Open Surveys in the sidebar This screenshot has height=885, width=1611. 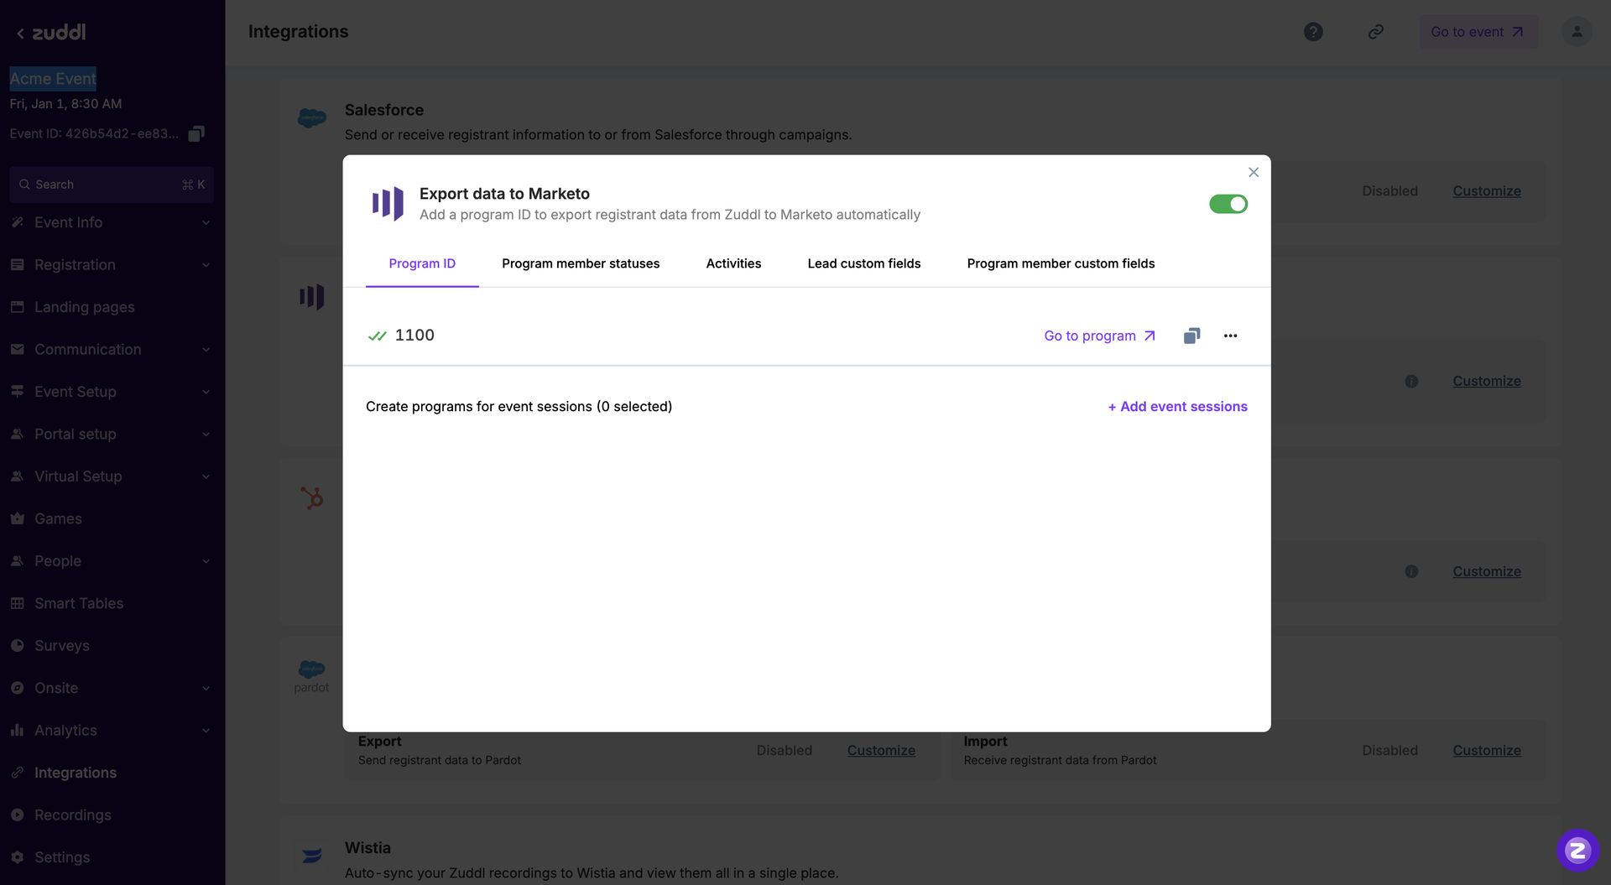tap(61, 646)
